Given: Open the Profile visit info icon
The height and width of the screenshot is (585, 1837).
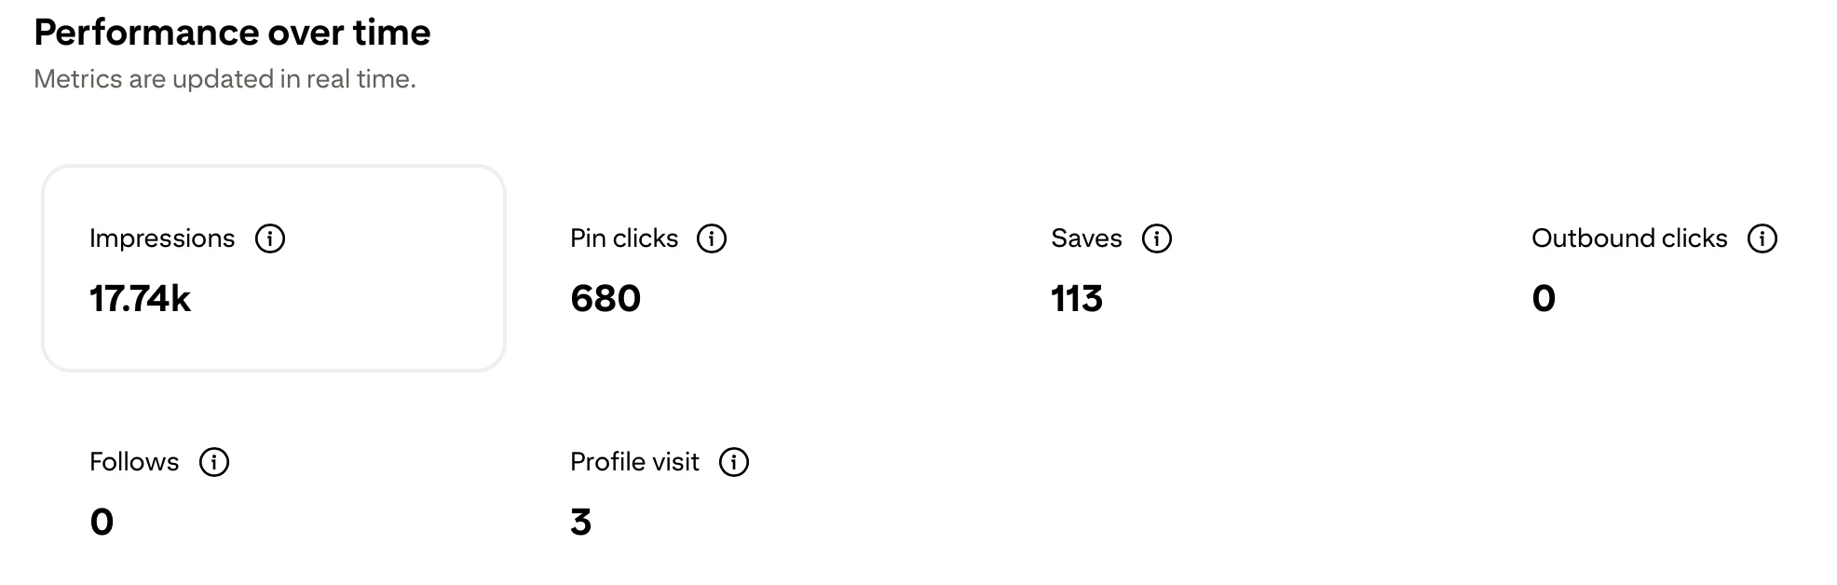Looking at the screenshot, I should pos(734,462).
